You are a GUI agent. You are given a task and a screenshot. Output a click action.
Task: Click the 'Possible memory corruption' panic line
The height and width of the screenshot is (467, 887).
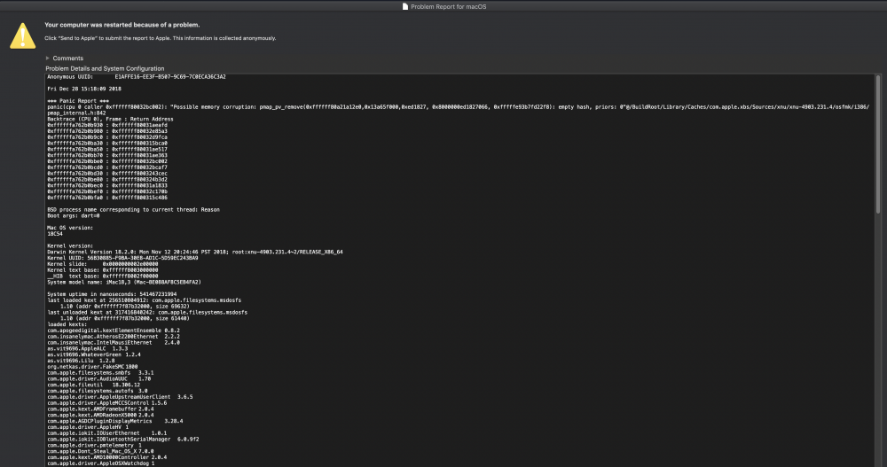point(459,107)
